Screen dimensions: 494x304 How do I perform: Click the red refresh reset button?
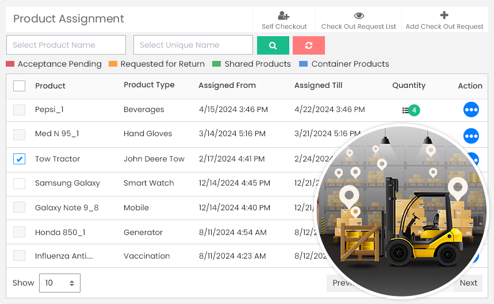pyautogui.click(x=308, y=45)
